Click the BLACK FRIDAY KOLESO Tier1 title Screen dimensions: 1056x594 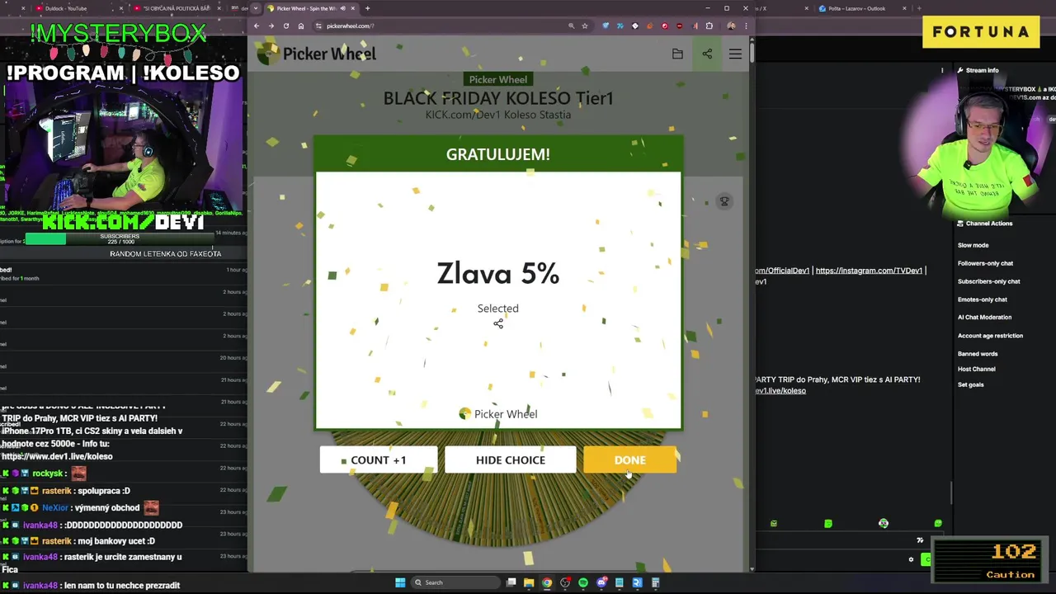pos(498,98)
